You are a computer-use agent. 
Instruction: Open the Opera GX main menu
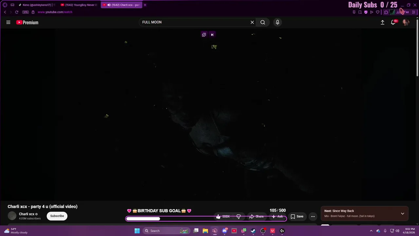click(x=5, y=5)
